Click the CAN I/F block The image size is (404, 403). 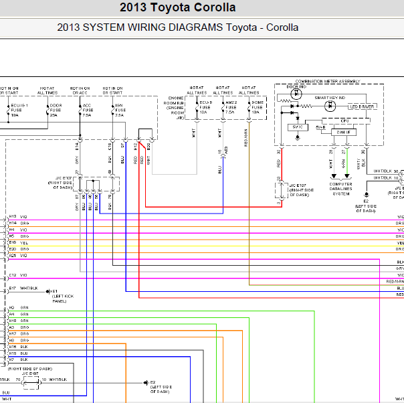click(x=343, y=132)
